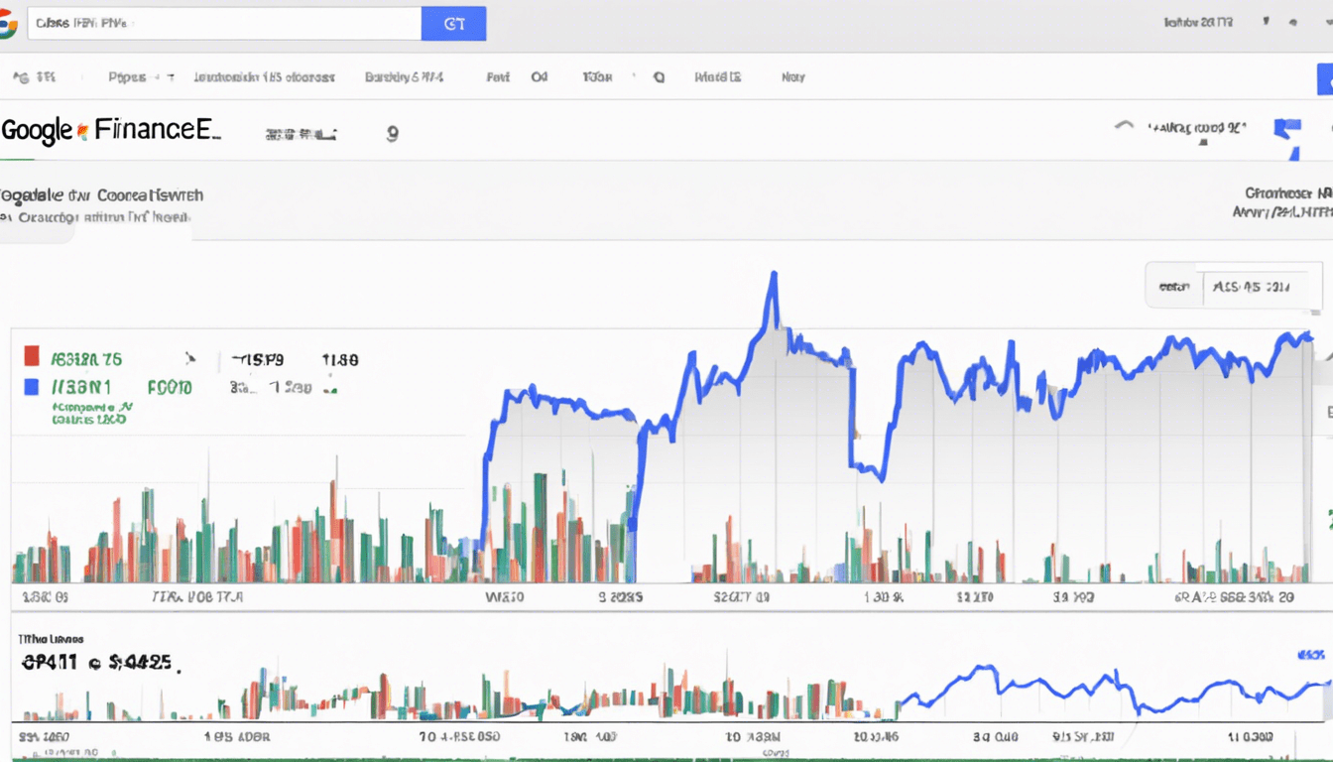1333x762 pixels.
Task: Click the small arrow icon beside the red legend label
Action: pyautogui.click(x=190, y=359)
